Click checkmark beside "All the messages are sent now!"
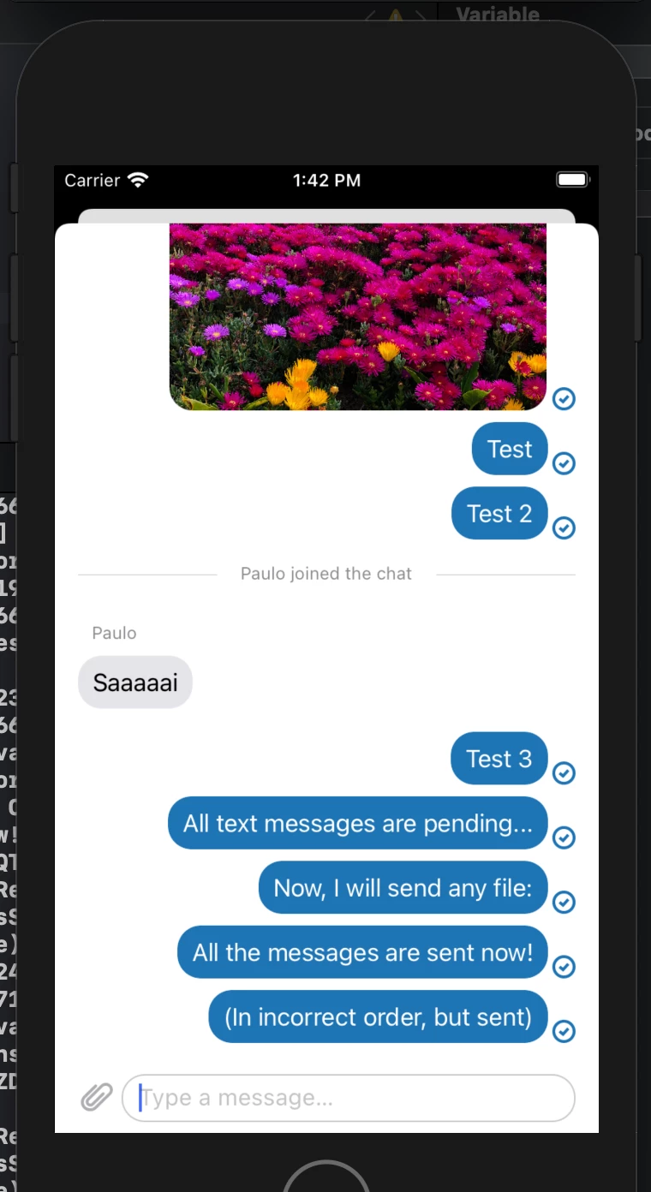651x1192 pixels. pyautogui.click(x=564, y=967)
